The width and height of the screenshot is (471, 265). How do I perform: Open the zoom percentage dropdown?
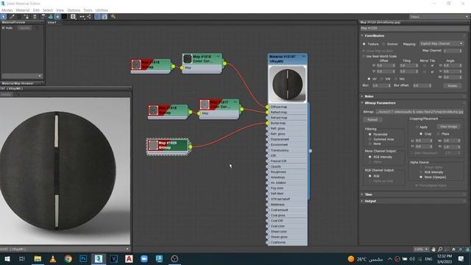point(421,250)
